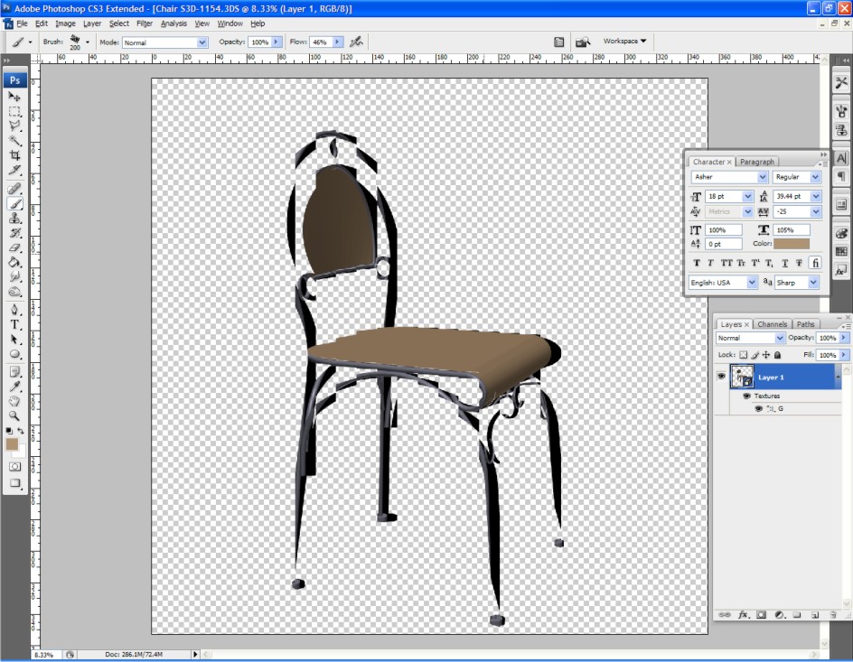Screen dimensions: 853x662
Task: Open the Layers panel Fill slider arrow
Action: coord(844,355)
